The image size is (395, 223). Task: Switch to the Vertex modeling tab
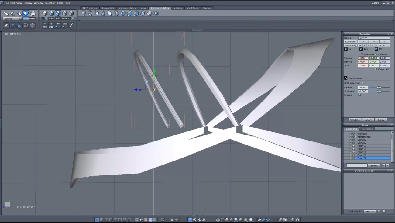(127, 8)
